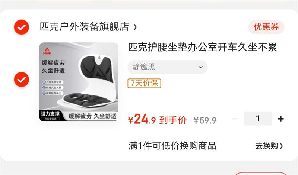Toggle the seat cushion product checkbox
The image size is (298, 175).
tap(22, 80)
